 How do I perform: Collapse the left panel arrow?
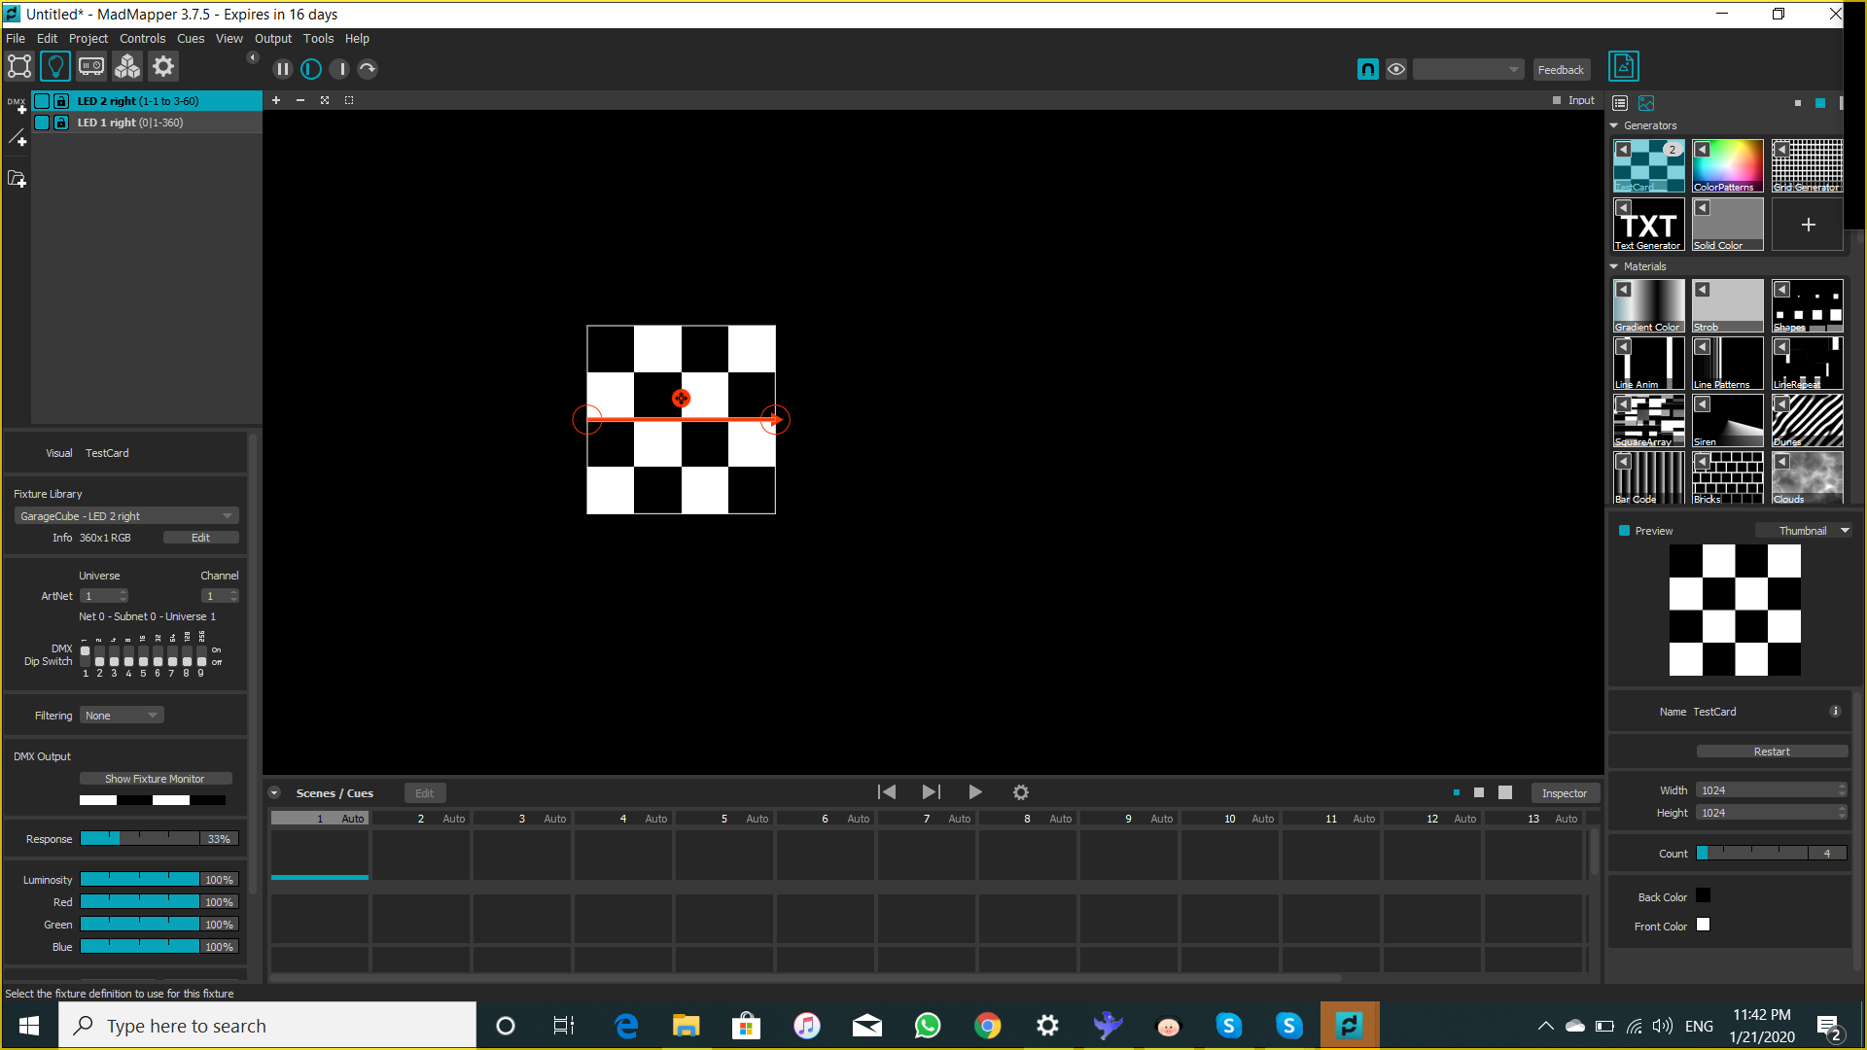pyautogui.click(x=252, y=58)
